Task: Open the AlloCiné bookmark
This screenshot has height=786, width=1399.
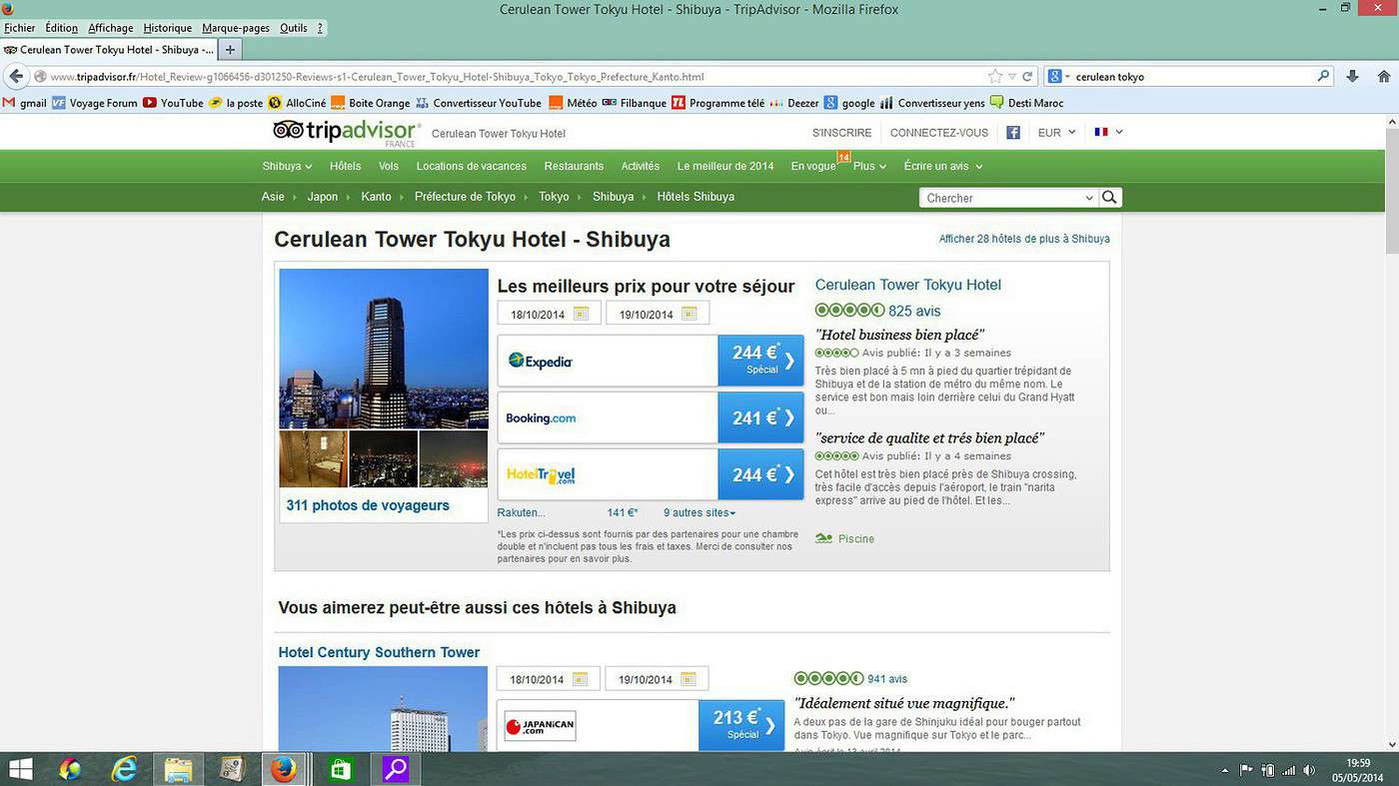Action: [296, 103]
